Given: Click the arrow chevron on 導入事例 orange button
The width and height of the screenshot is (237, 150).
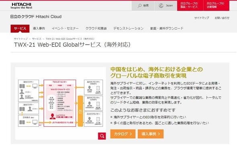Looking at the screenshot, I should 159,134.
